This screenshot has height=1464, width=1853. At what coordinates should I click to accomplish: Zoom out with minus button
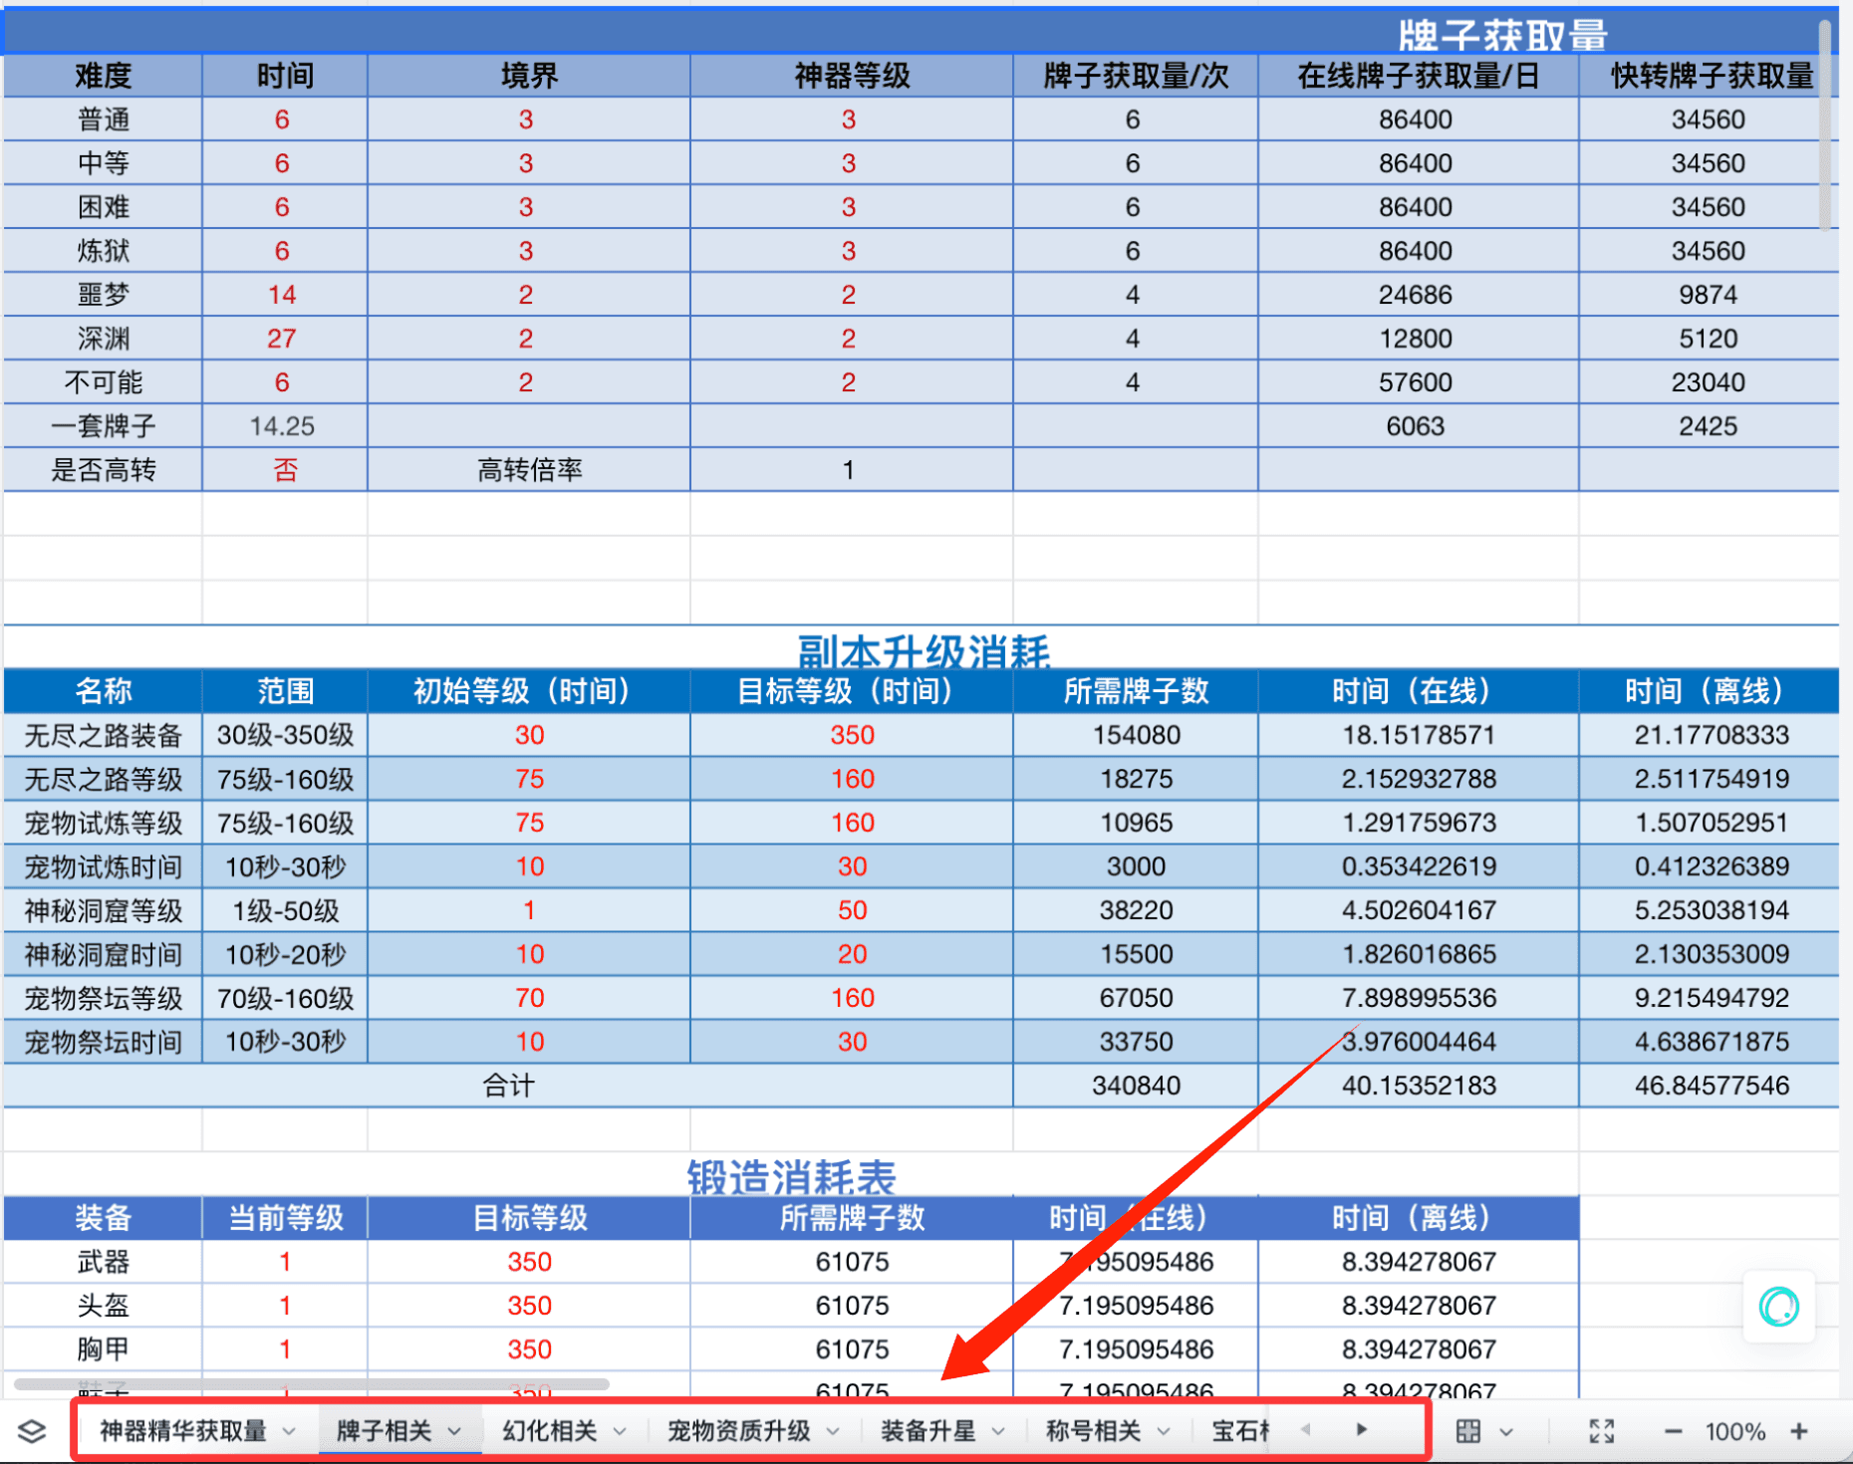coord(1673,1432)
